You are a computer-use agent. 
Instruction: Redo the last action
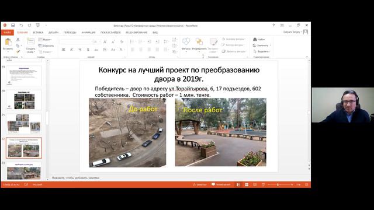point(29,25)
